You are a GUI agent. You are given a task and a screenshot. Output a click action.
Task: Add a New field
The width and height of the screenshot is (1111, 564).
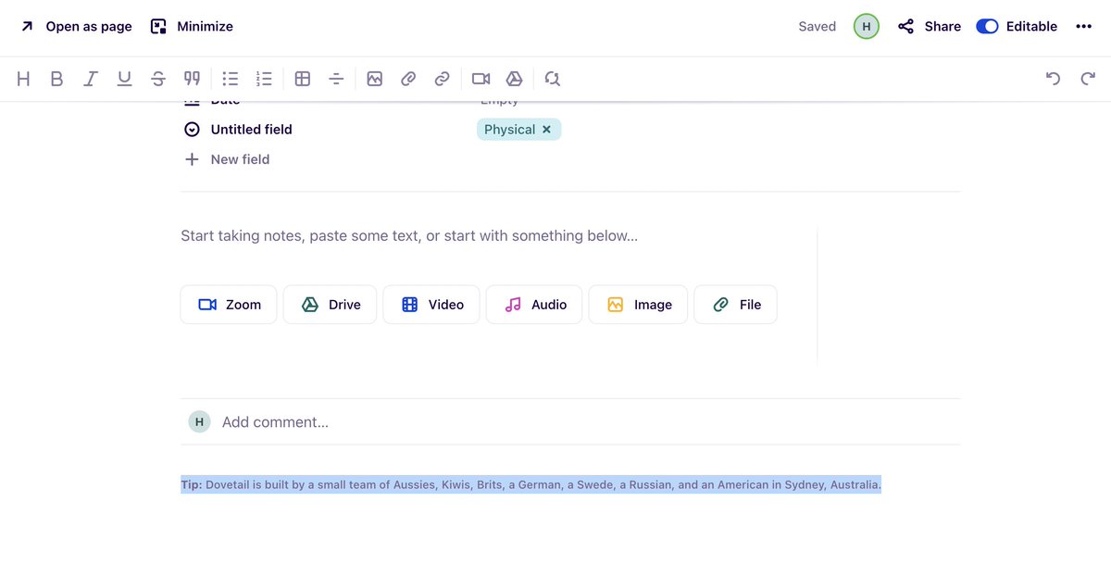(x=227, y=159)
